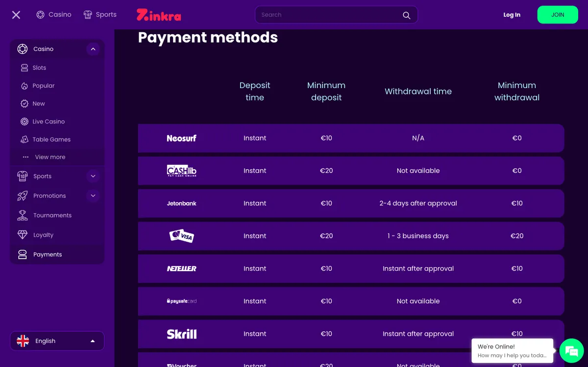588x367 pixels.
Task: Click the Casino chip icon in top bar
Action: 40,15
